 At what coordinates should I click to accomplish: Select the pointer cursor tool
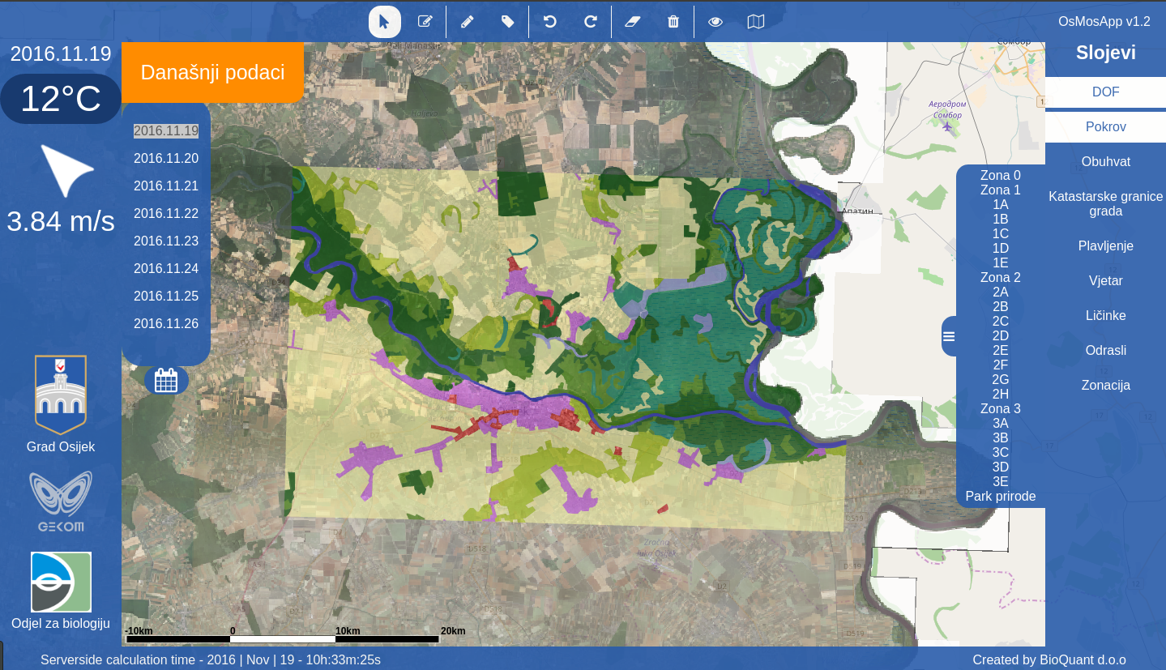point(384,22)
